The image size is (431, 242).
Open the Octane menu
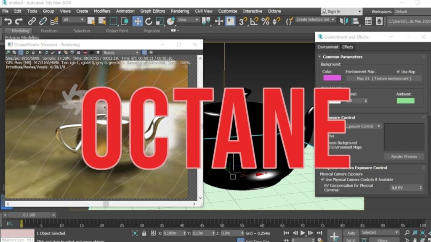(x=274, y=11)
